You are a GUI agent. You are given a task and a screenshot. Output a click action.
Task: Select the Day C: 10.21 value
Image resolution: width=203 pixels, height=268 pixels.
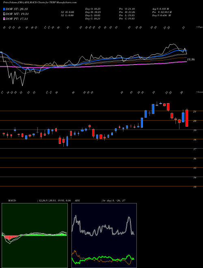[x=93, y=19]
